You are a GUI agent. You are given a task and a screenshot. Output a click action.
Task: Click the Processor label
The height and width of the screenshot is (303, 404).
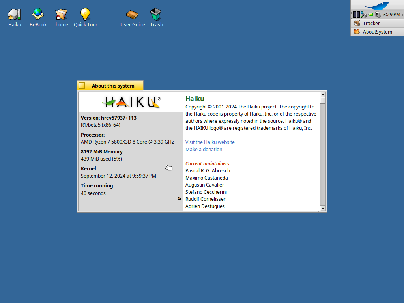[x=93, y=135]
